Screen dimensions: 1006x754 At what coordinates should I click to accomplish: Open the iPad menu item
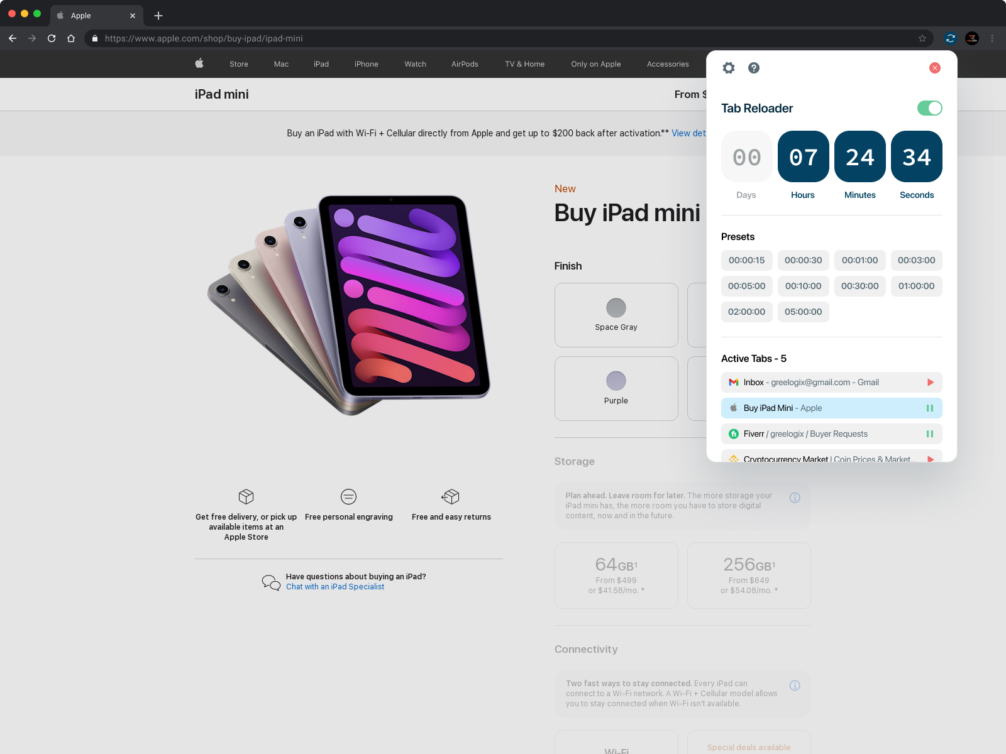tap(321, 63)
